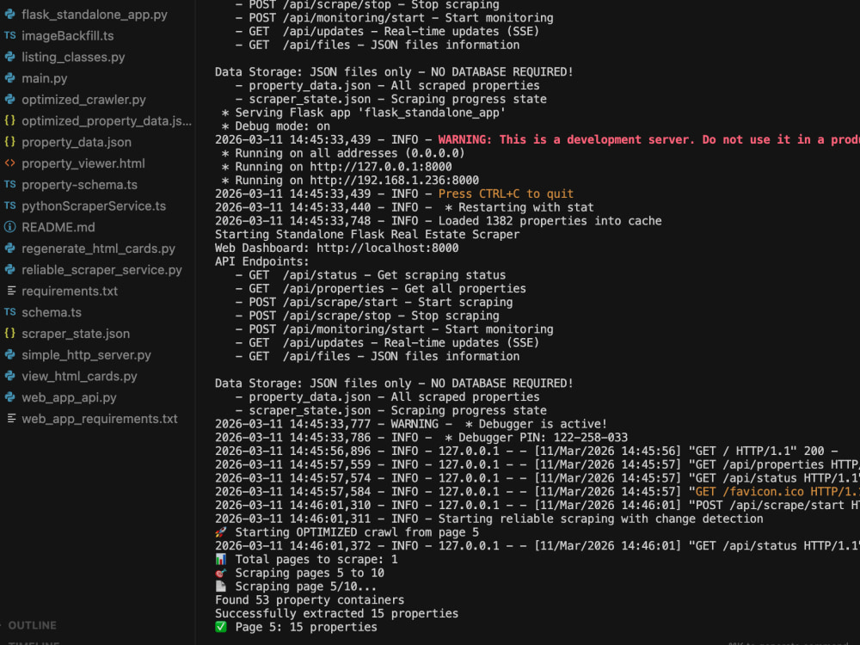
Task: Open property-schema.ts file
Action: pos(79,185)
